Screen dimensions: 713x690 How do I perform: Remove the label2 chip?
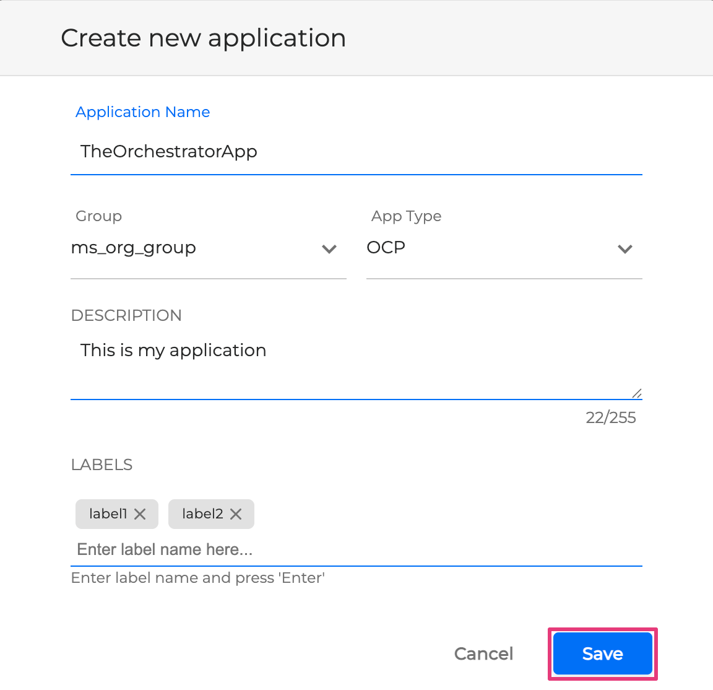tap(235, 513)
